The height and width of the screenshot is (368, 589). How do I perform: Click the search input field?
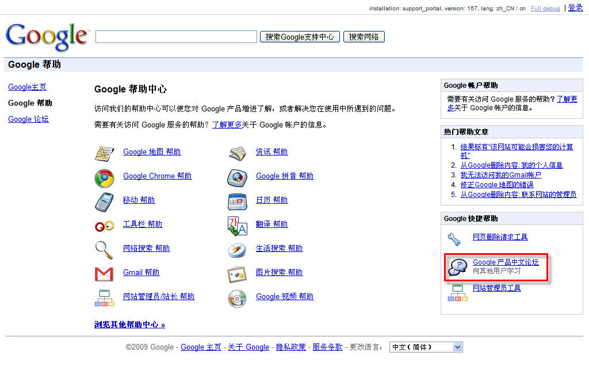point(176,37)
